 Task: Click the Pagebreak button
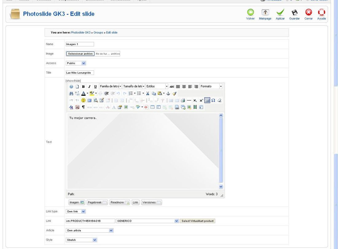(x=97, y=202)
